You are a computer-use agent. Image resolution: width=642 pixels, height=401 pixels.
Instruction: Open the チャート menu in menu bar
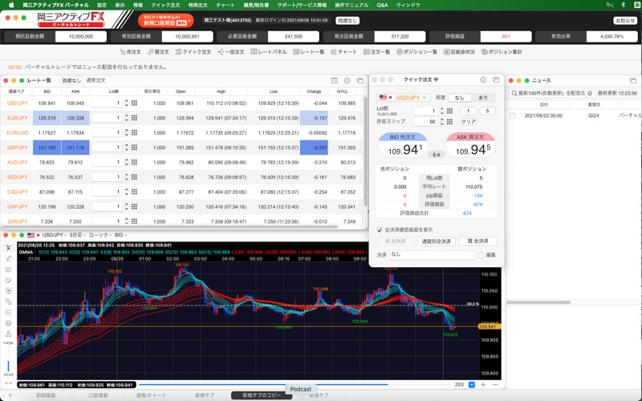click(x=226, y=5)
